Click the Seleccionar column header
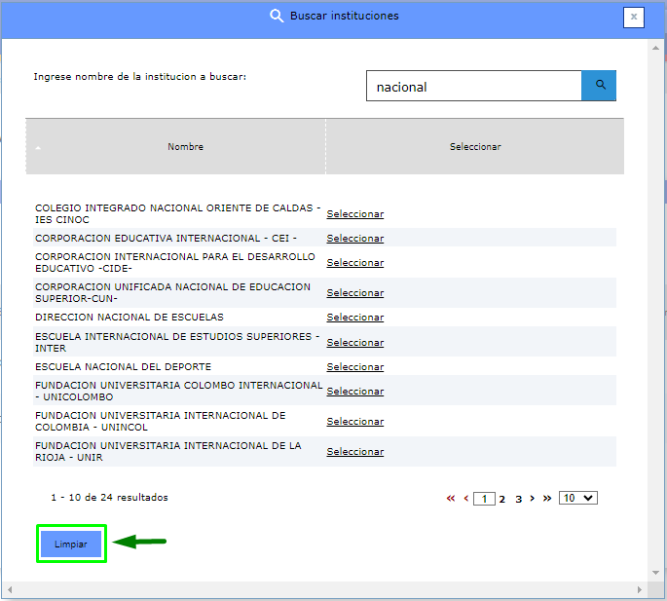Screen dimensions: 667x601 tap(475, 147)
